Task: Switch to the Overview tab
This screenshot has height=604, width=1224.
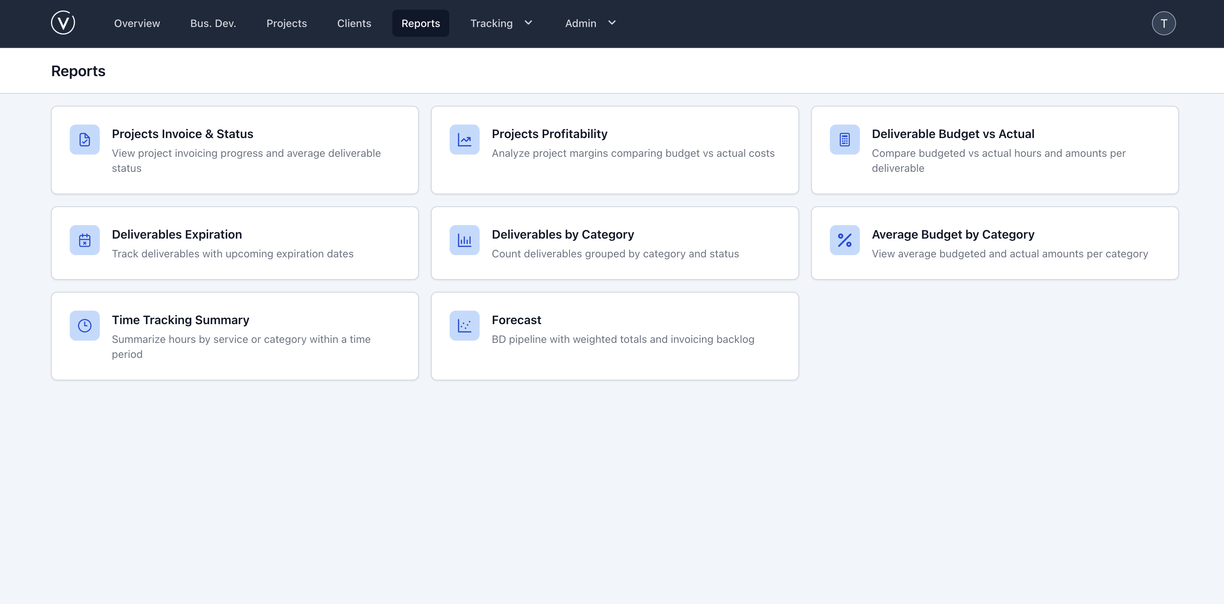Action: point(136,23)
